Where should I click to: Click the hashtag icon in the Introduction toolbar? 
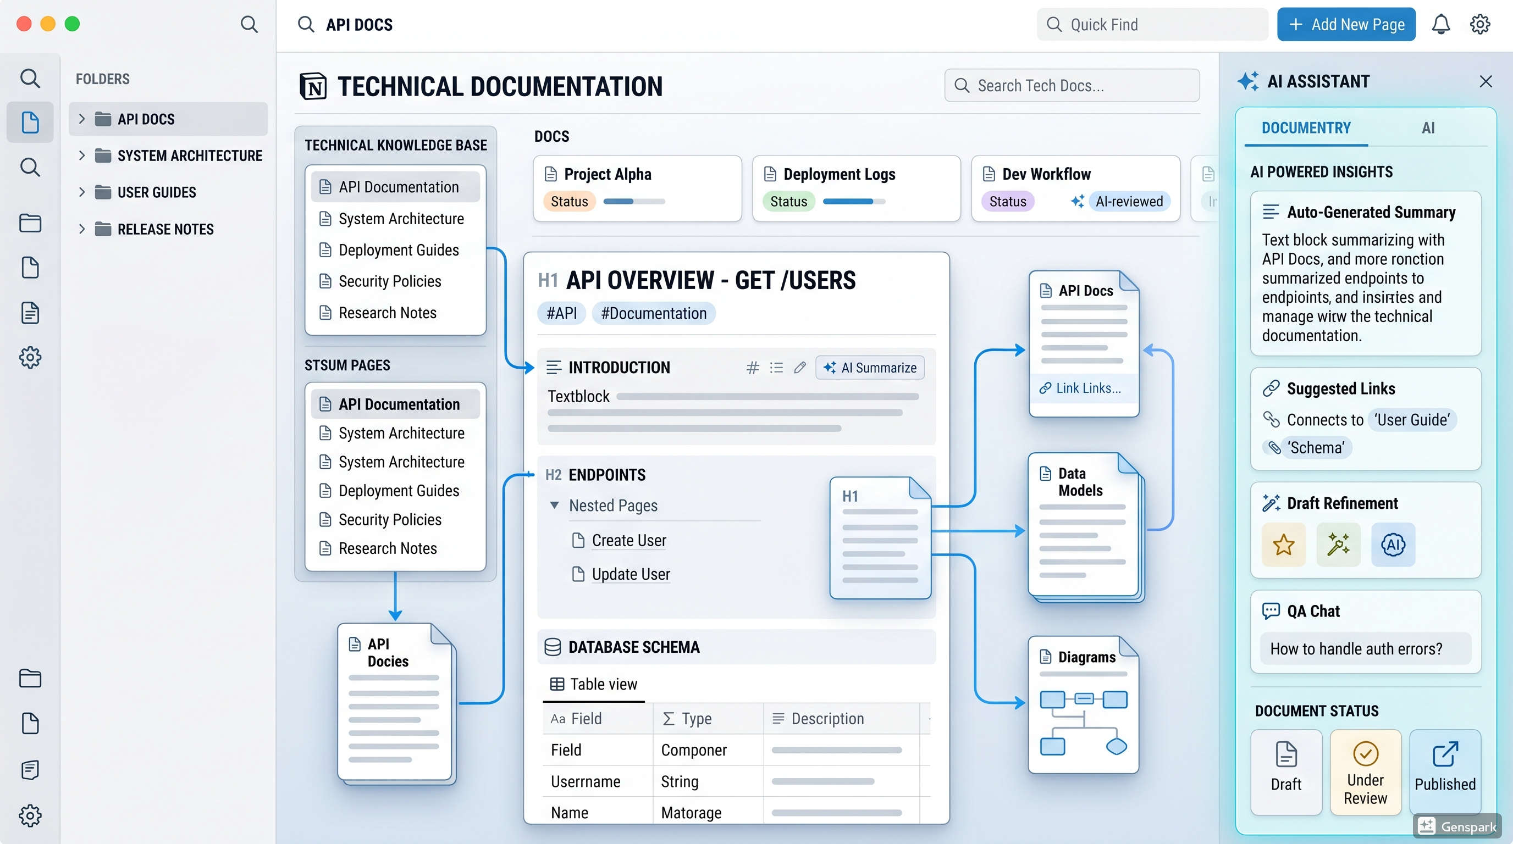click(753, 368)
